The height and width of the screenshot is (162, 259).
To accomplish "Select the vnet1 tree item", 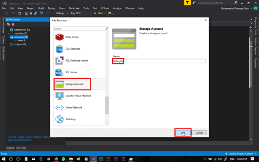I will point(22,40).
